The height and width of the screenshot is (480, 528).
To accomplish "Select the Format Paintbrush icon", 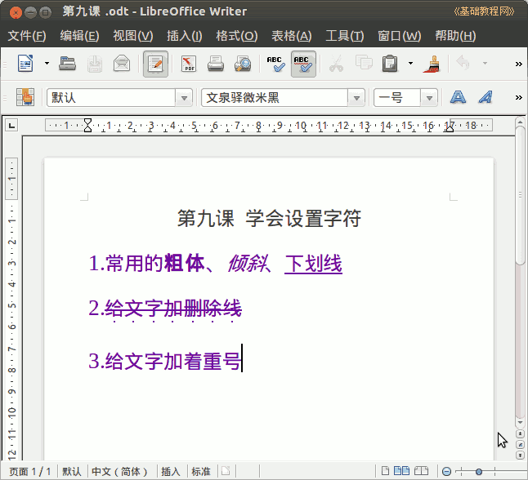I will coord(432,64).
